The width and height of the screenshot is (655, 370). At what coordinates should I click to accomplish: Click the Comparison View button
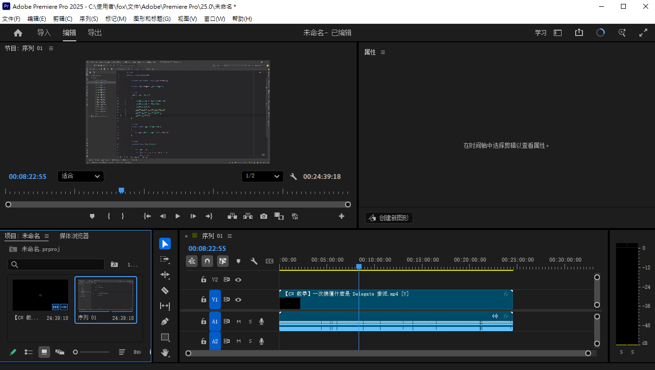(x=279, y=216)
